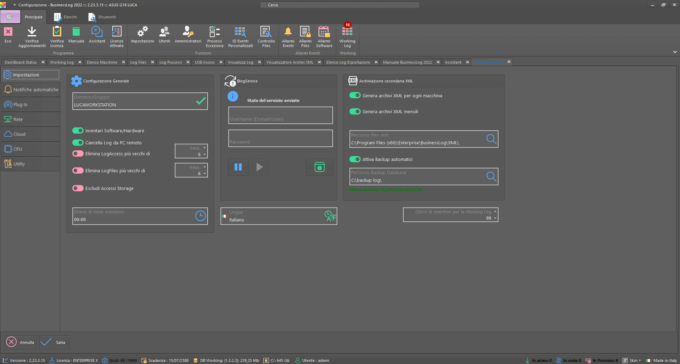Increase Working Log retention days
680x364 pixels.
click(x=495, y=212)
